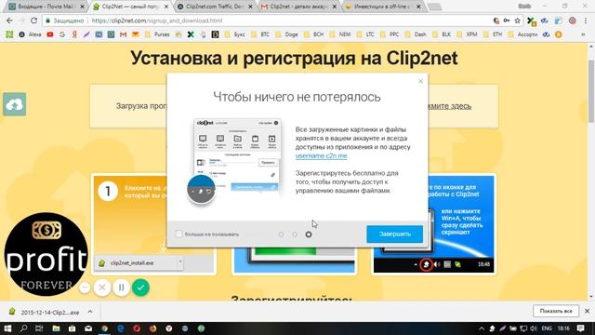
Task: Switch to the Инвестиции в off-line tab
Action: (x=383, y=7)
